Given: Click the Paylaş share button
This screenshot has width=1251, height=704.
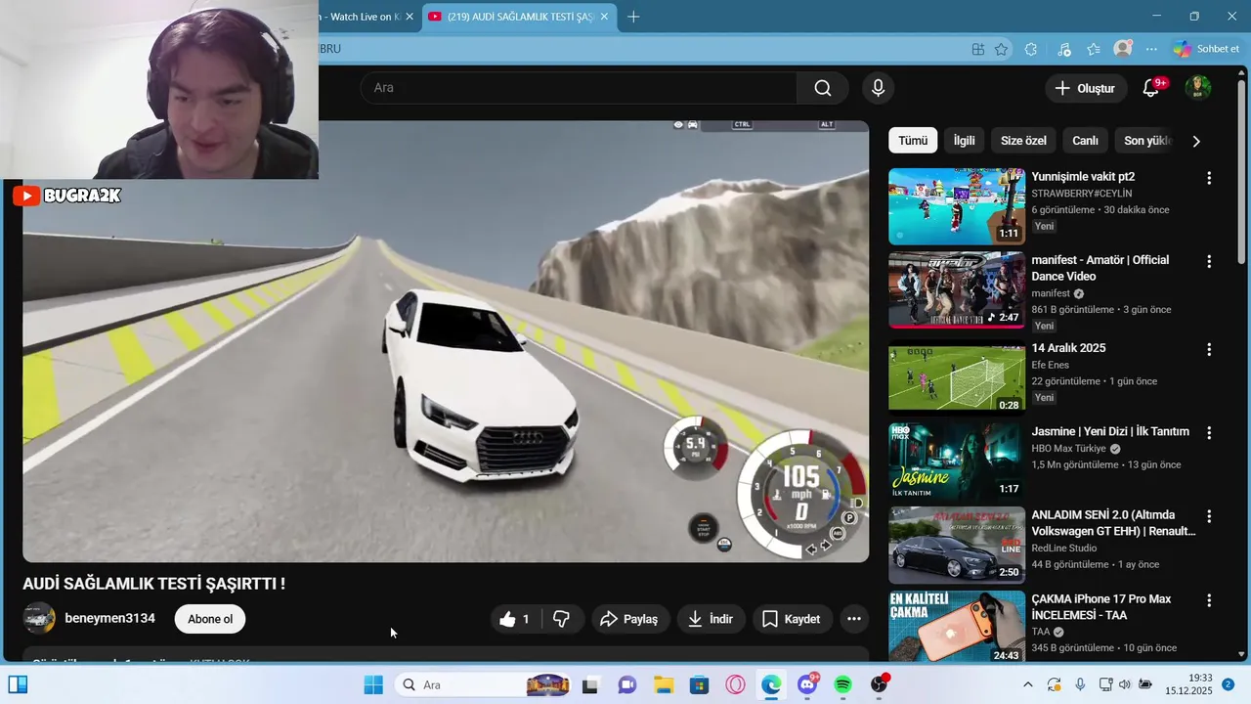Looking at the screenshot, I should coord(629,619).
